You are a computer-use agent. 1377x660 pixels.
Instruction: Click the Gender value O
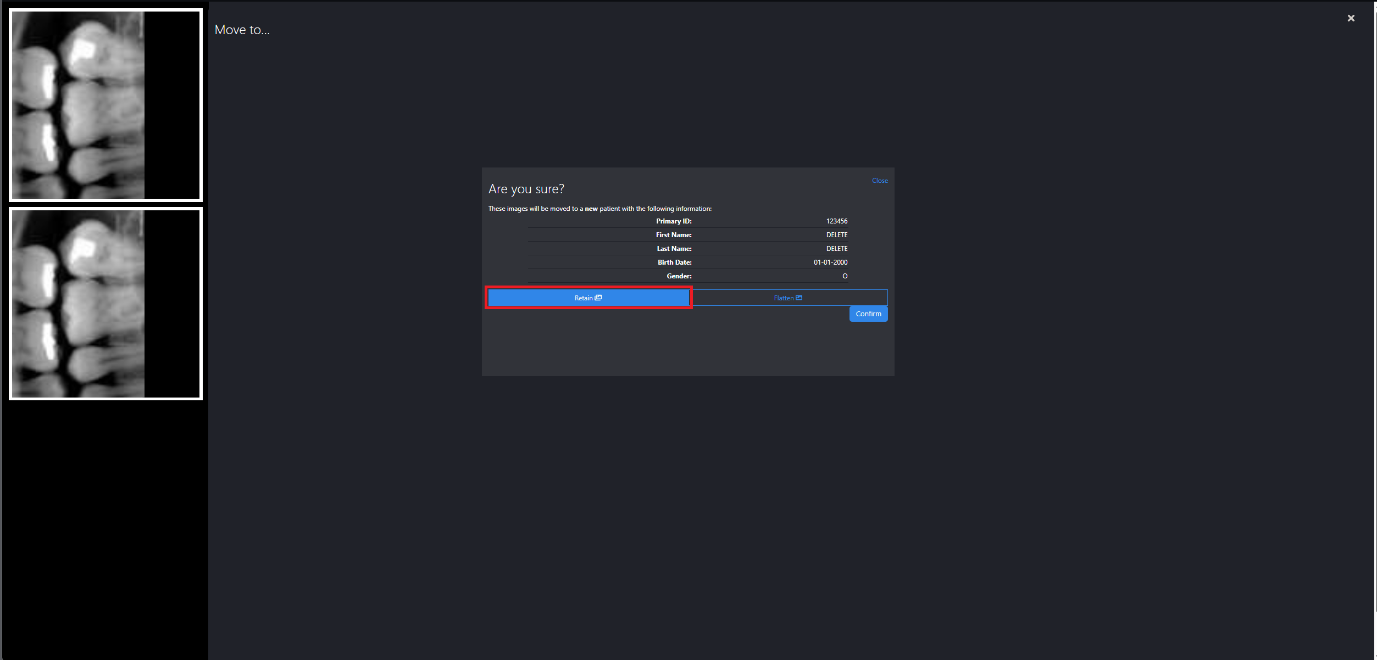point(845,276)
